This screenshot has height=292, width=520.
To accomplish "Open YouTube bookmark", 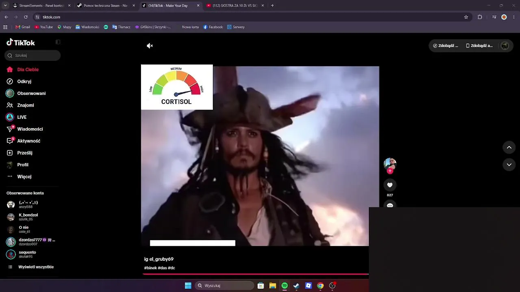I will 43,27.
